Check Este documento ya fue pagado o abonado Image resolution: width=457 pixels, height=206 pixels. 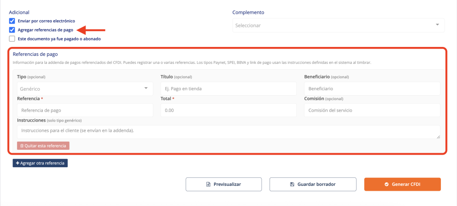12,38
